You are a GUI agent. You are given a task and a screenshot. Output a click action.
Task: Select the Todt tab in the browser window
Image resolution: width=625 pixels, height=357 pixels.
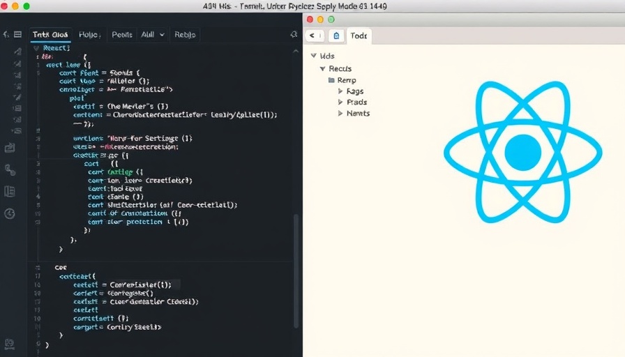[359, 36]
